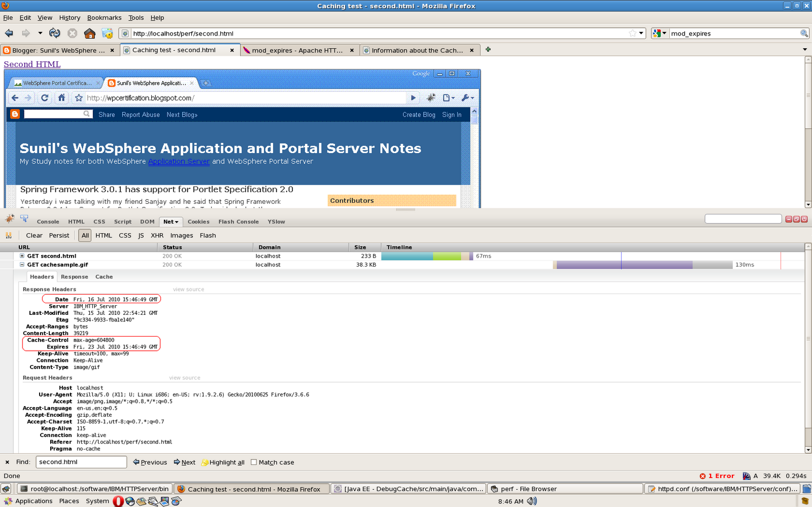Viewport: 812px width, 507px height.
Task: Expand the GET second.html request
Action: 22,256
